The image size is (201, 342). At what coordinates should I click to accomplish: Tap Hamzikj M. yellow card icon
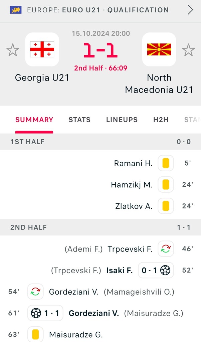tap(166, 184)
